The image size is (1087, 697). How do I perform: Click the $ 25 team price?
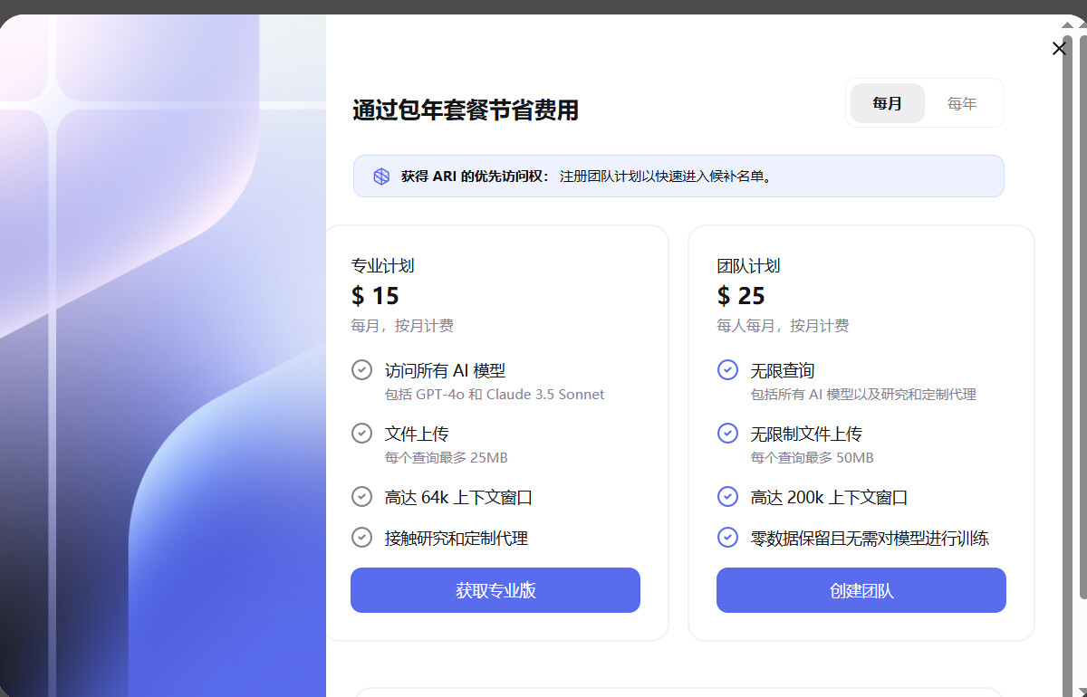[x=741, y=296]
